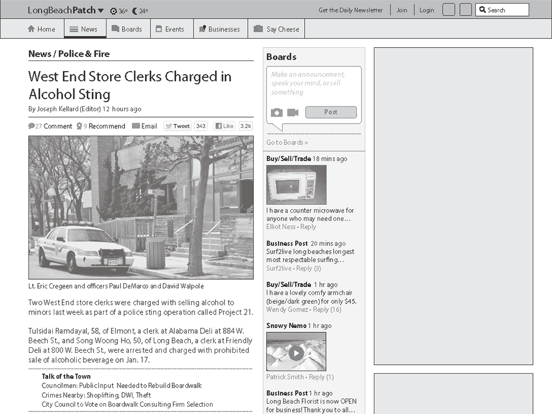Open Buy/Sell/Trade armchair post heading
The height and width of the screenshot is (414, 552).
tap(289, 285)
